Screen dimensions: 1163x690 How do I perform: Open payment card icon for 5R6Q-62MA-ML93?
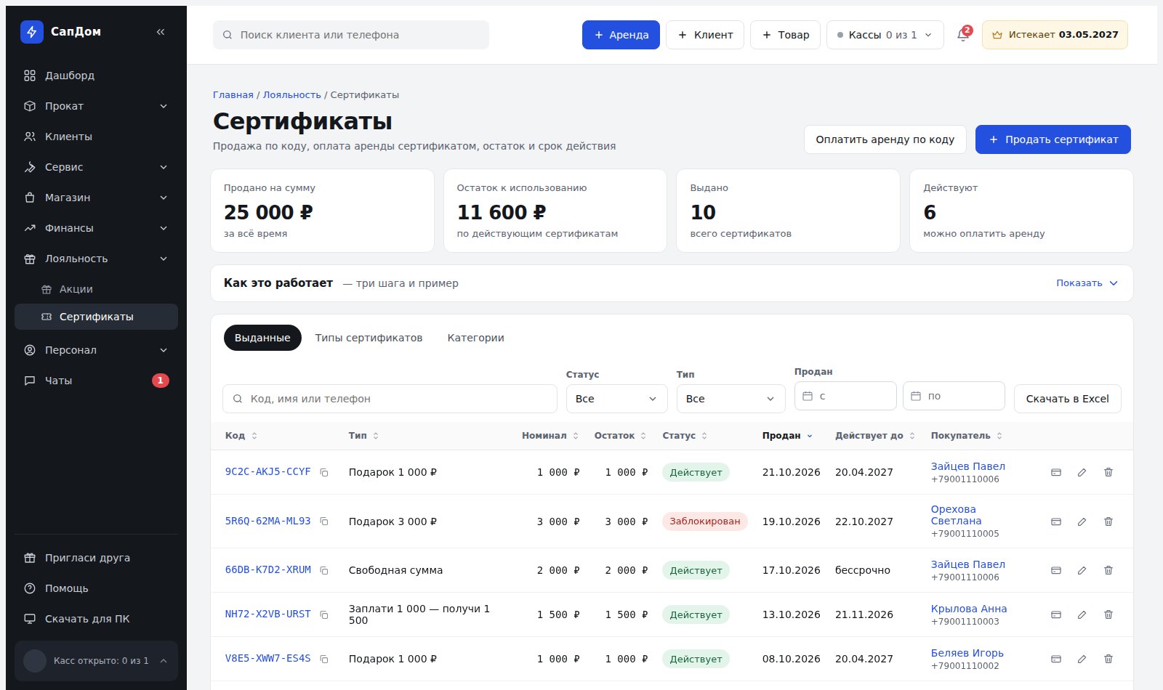click(x=1056, y=521)
